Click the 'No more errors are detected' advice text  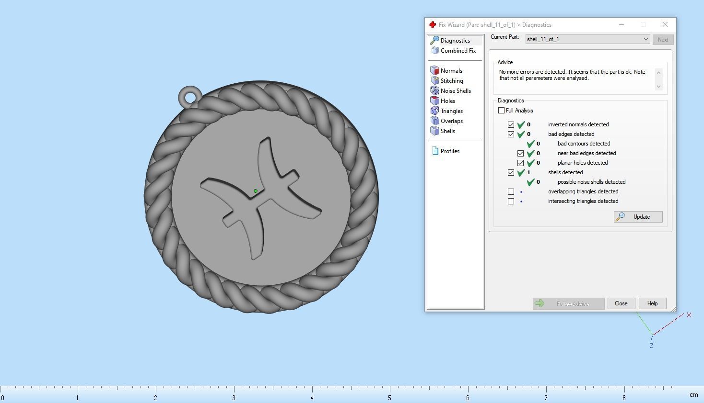click(572, 75)
